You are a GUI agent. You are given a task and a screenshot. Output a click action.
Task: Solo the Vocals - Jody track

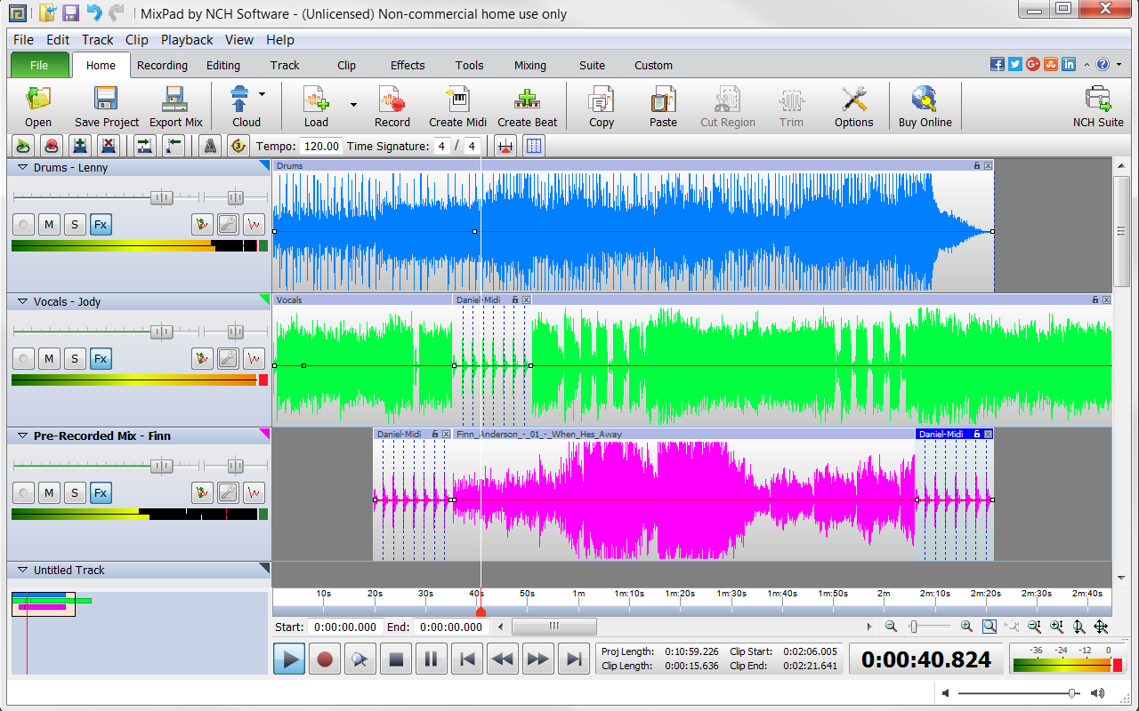pyautogui.click(x=75, y=358)
